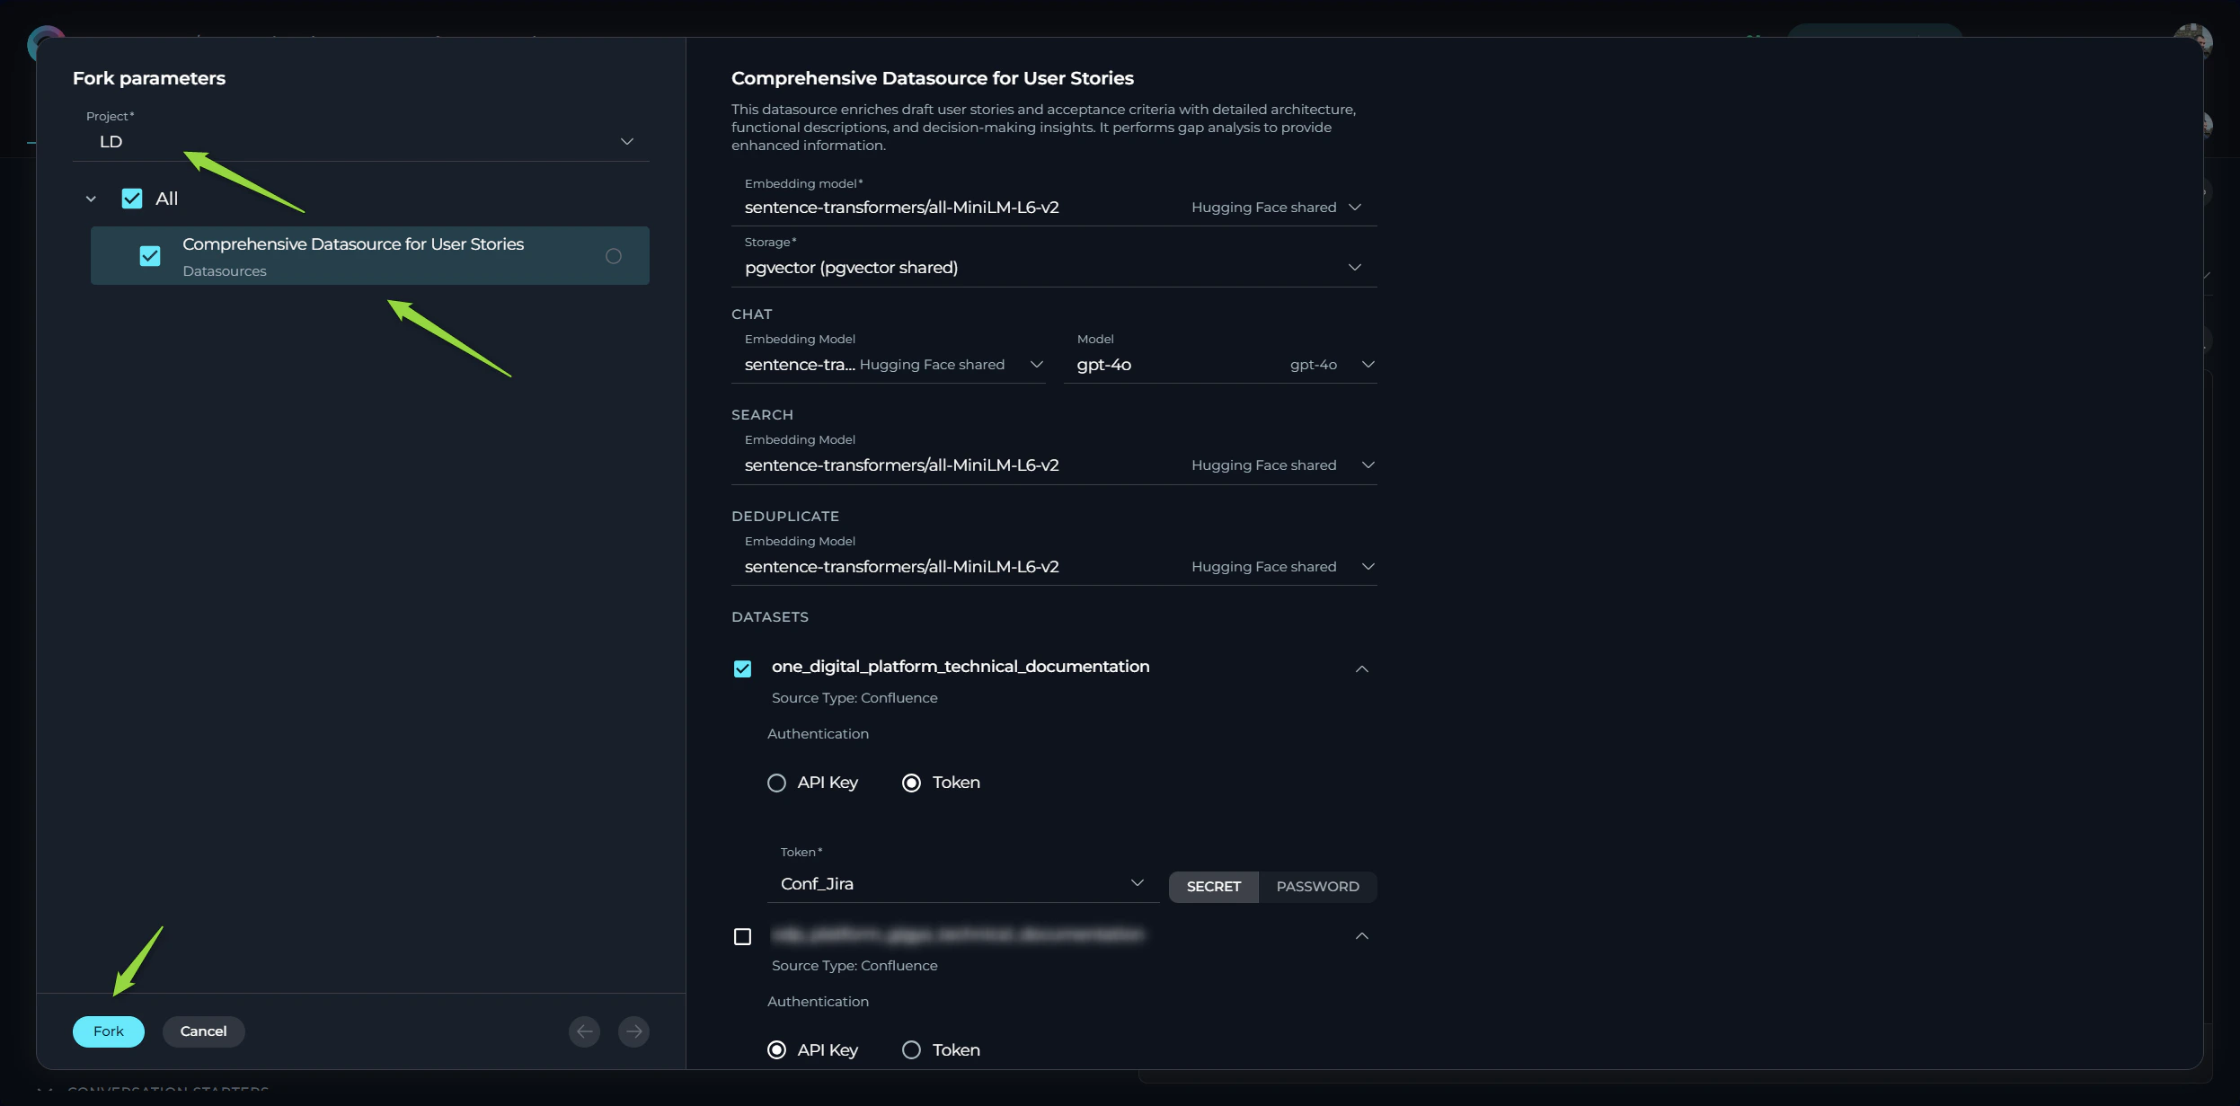Image resolution: width=2240 pixels, height=1106 pixels.
Task: Switch to the PASSWORD tab
Action: pos(1317,887)
